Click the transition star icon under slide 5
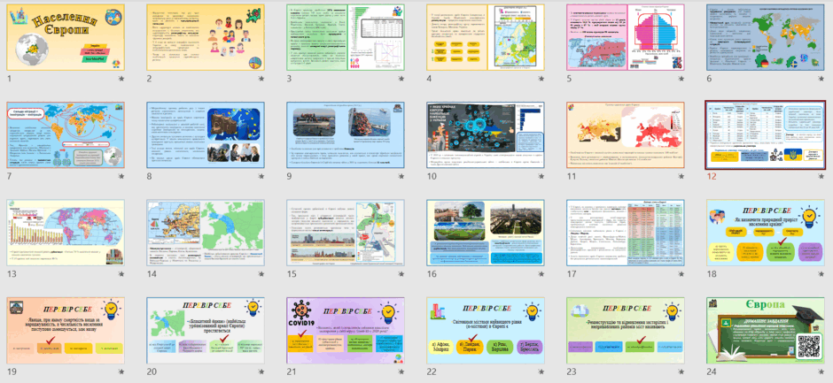 tap(681, 79)
